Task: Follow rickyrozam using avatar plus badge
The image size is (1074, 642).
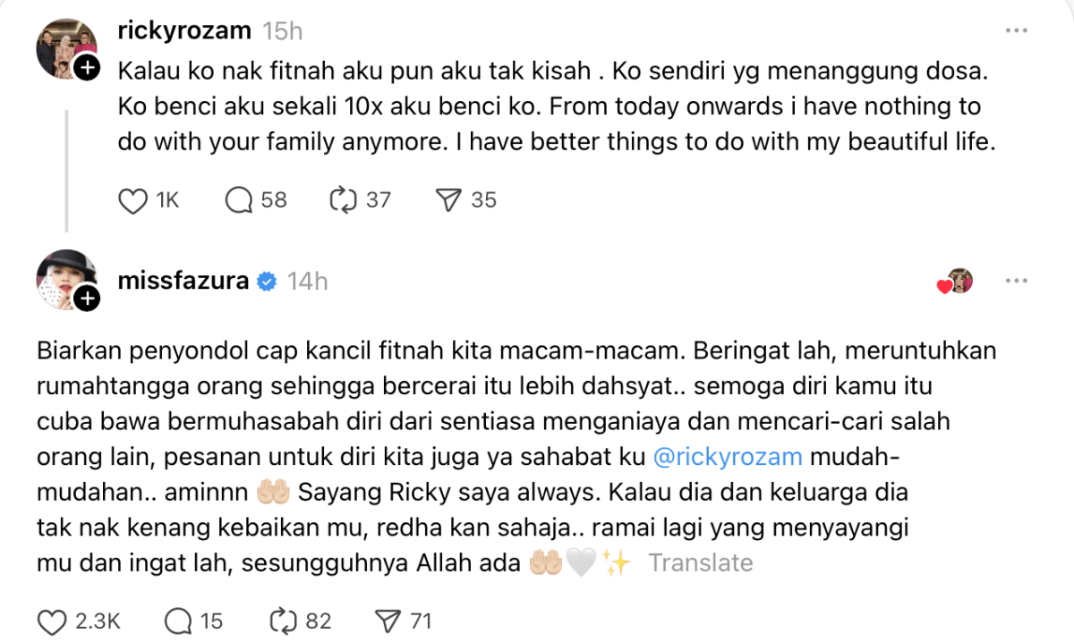Action: [x=86, y=68]
